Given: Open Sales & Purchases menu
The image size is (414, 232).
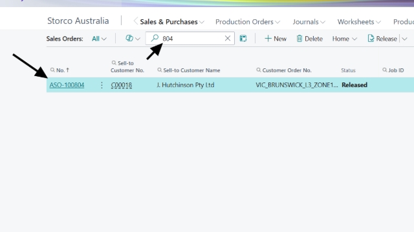Looking at the screenshot, I should (x=172, y=22).
